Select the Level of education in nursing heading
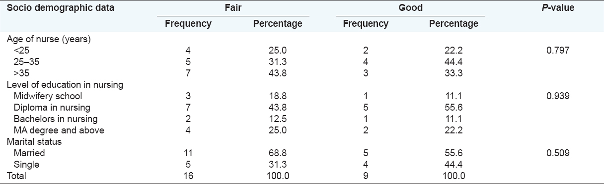The width and height of the screenshot is (604, 184). click(65, 85)
